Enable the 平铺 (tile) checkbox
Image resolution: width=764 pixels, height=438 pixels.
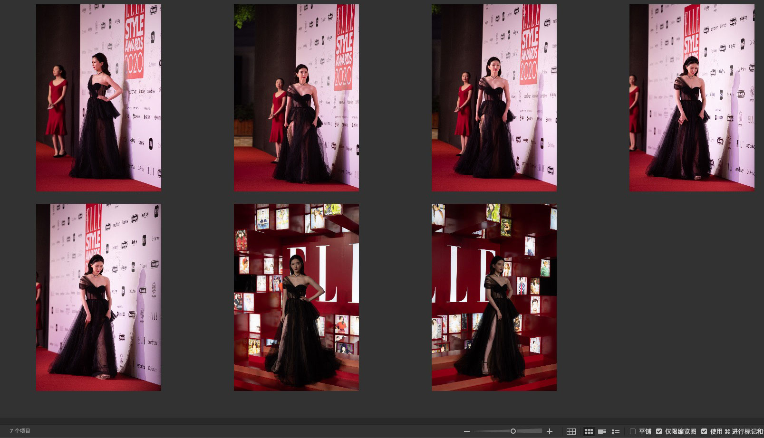(633, 431)
